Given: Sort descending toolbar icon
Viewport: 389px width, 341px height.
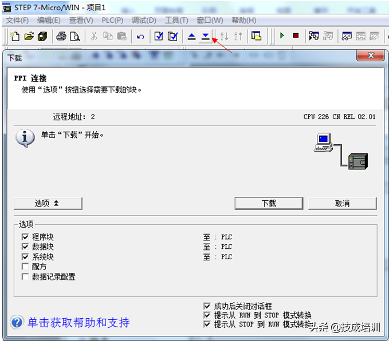Looking at the screenshot, I should [238, 37].
